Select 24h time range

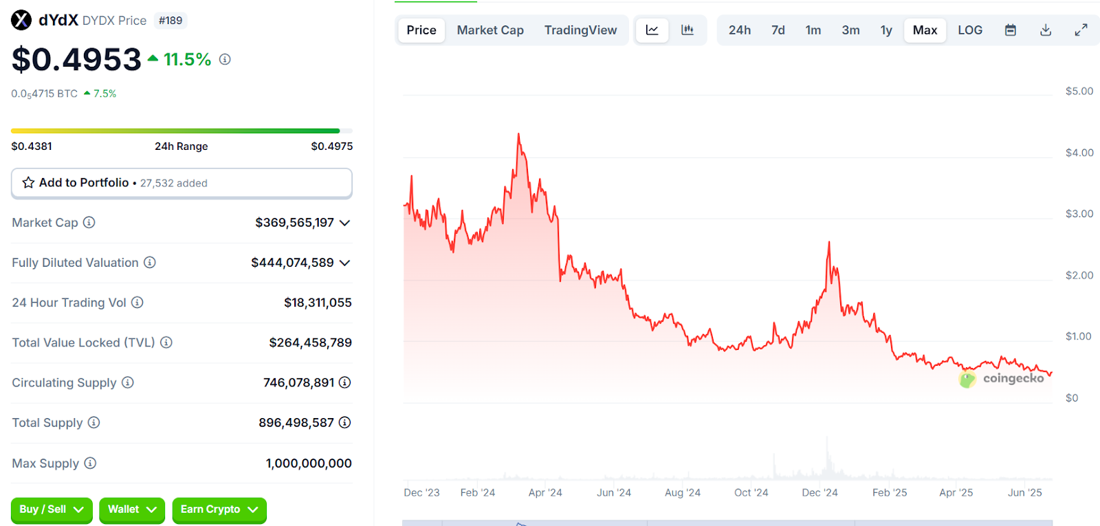(740, 30)
